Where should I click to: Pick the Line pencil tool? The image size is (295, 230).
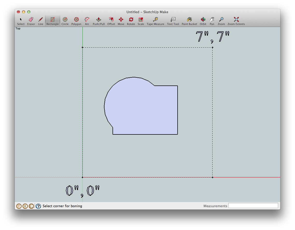[x=41, y=21]
